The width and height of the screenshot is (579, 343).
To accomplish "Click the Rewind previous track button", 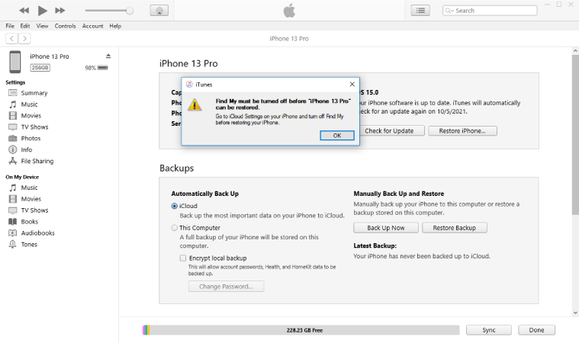I will coord(24,11).
